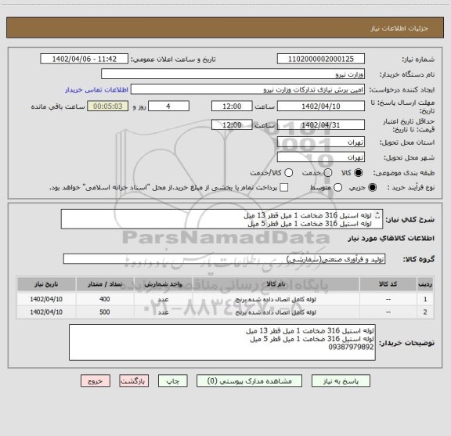Image resolution: width=451 pixels, height=436 pixels.
Task: Click row 2 unit cell عدد
Action: tap(163, 312)
